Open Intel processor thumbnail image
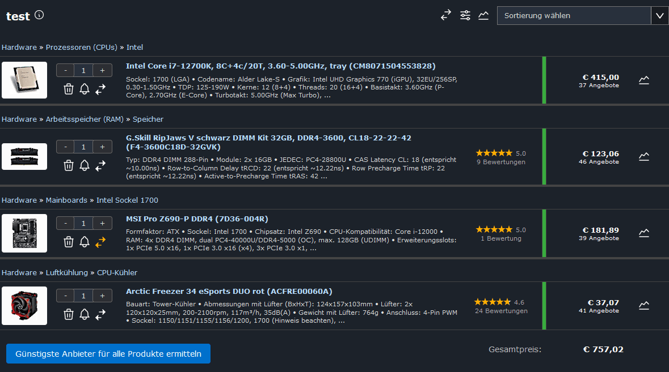This screenshot has height=372, width=669. (24, 80)
